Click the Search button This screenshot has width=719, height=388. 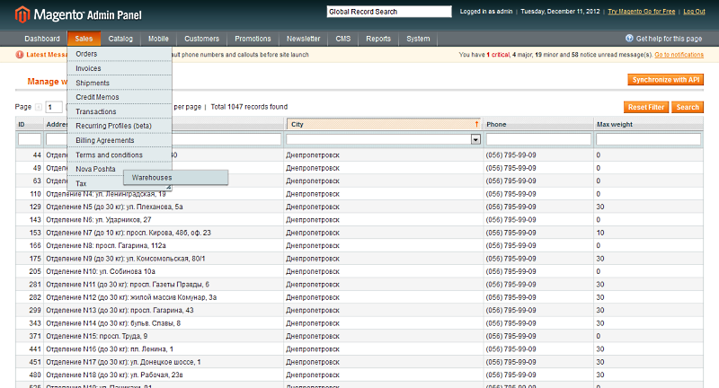688,107
